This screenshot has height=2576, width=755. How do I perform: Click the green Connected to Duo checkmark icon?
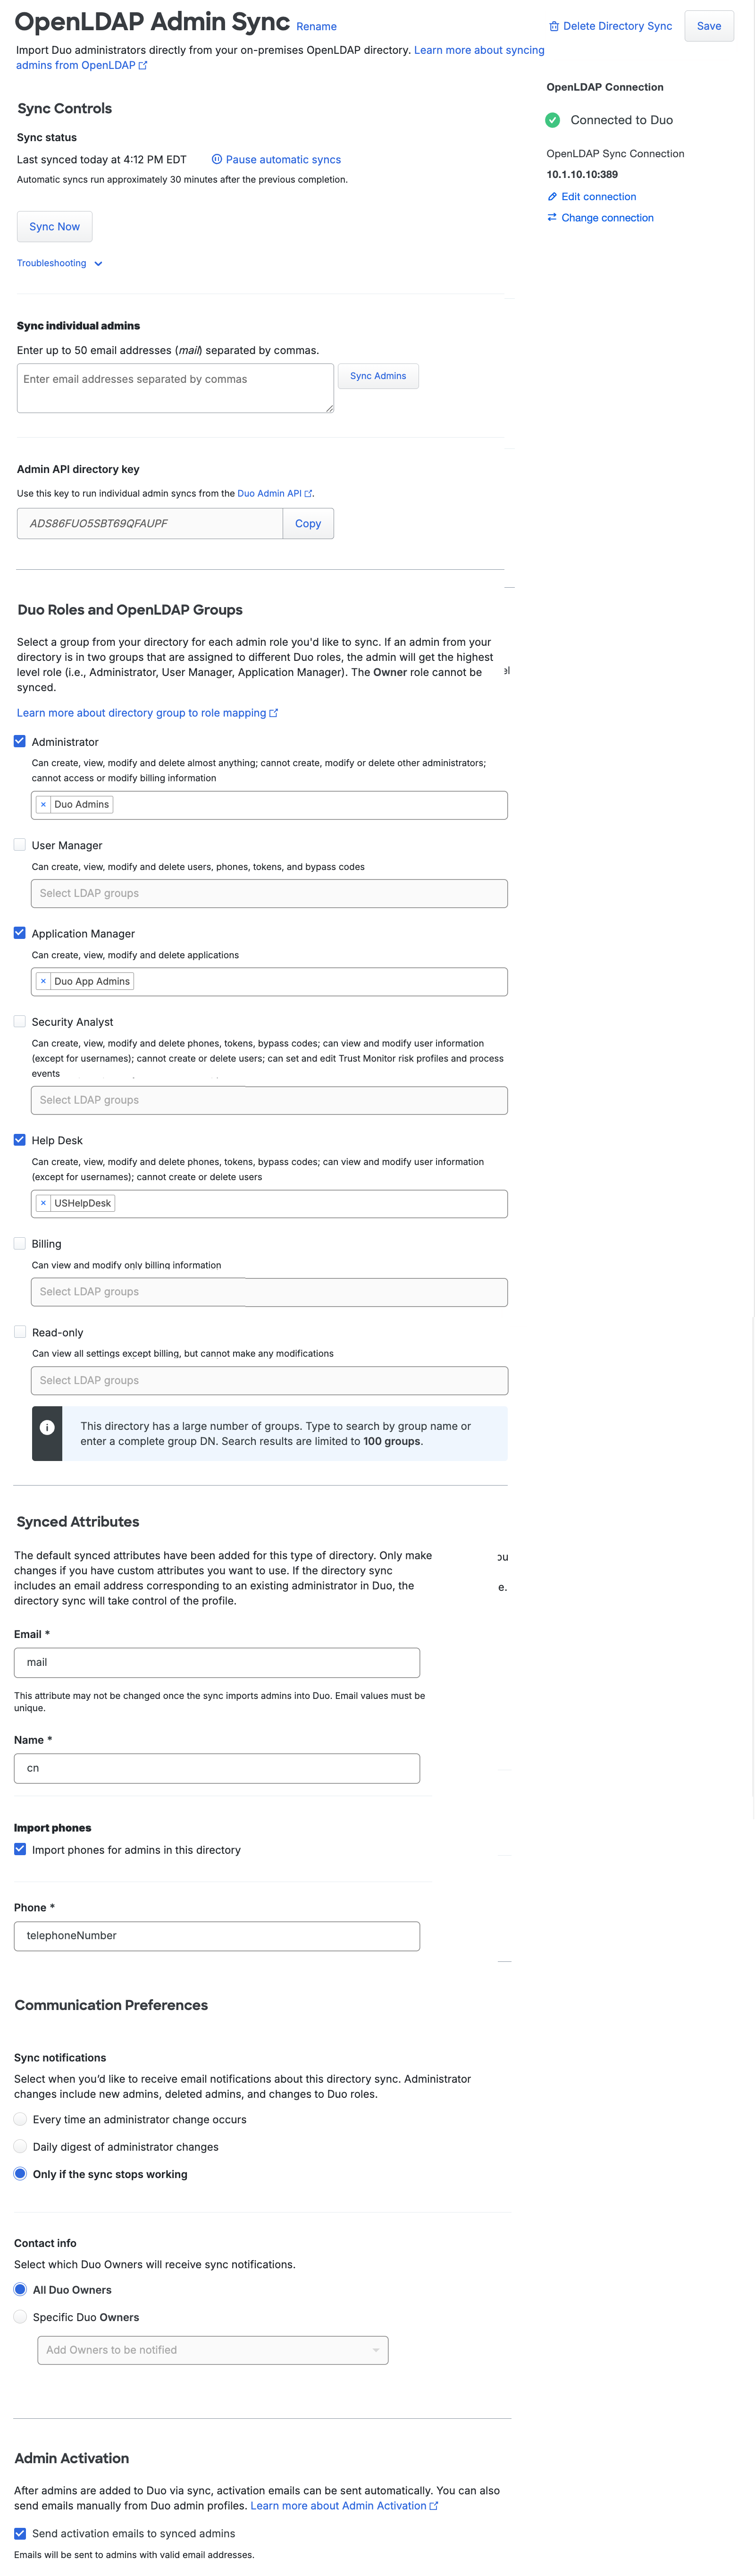pos(553,120)
